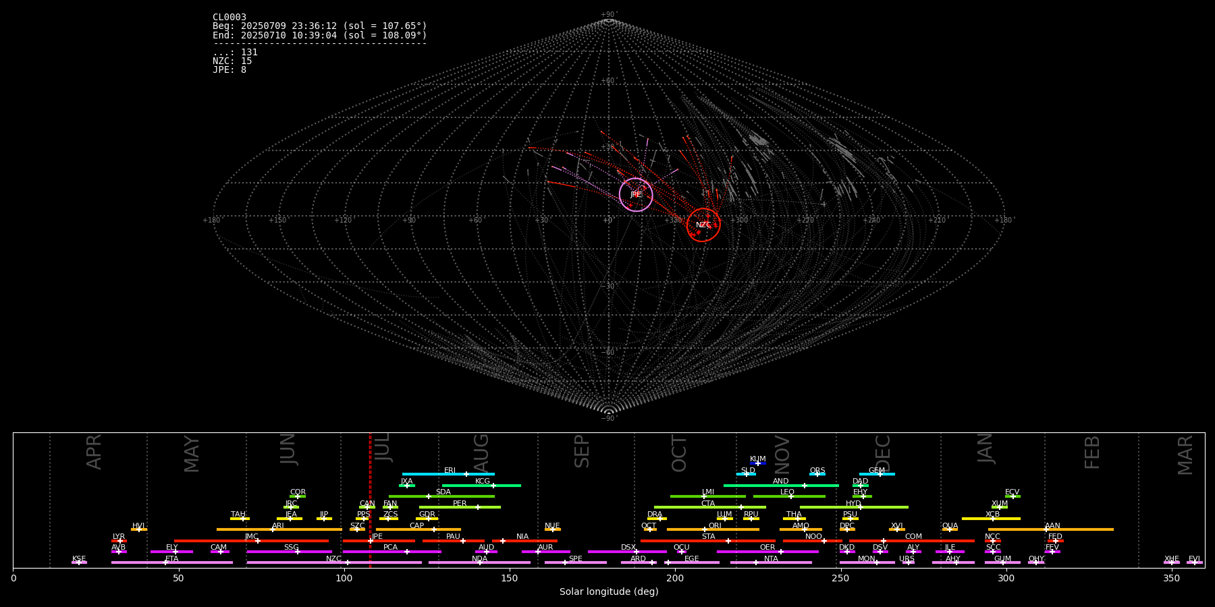Select the COM shower bar
Screen dimensions: 1215x607
pos(912,541)
